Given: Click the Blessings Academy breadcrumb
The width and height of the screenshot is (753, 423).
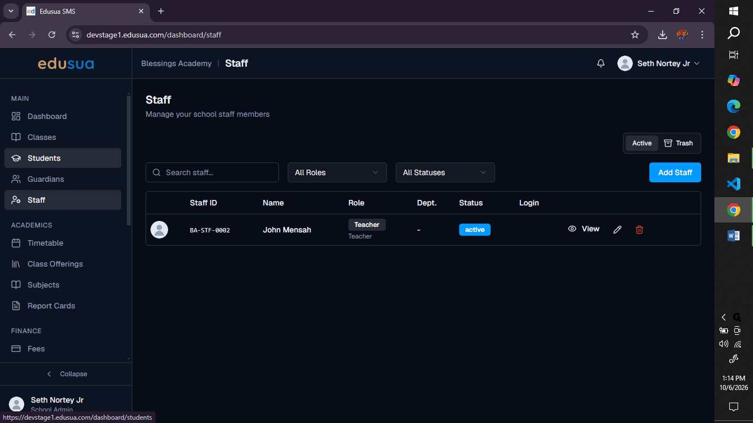Looking at the screenshot, I should 176,63.
